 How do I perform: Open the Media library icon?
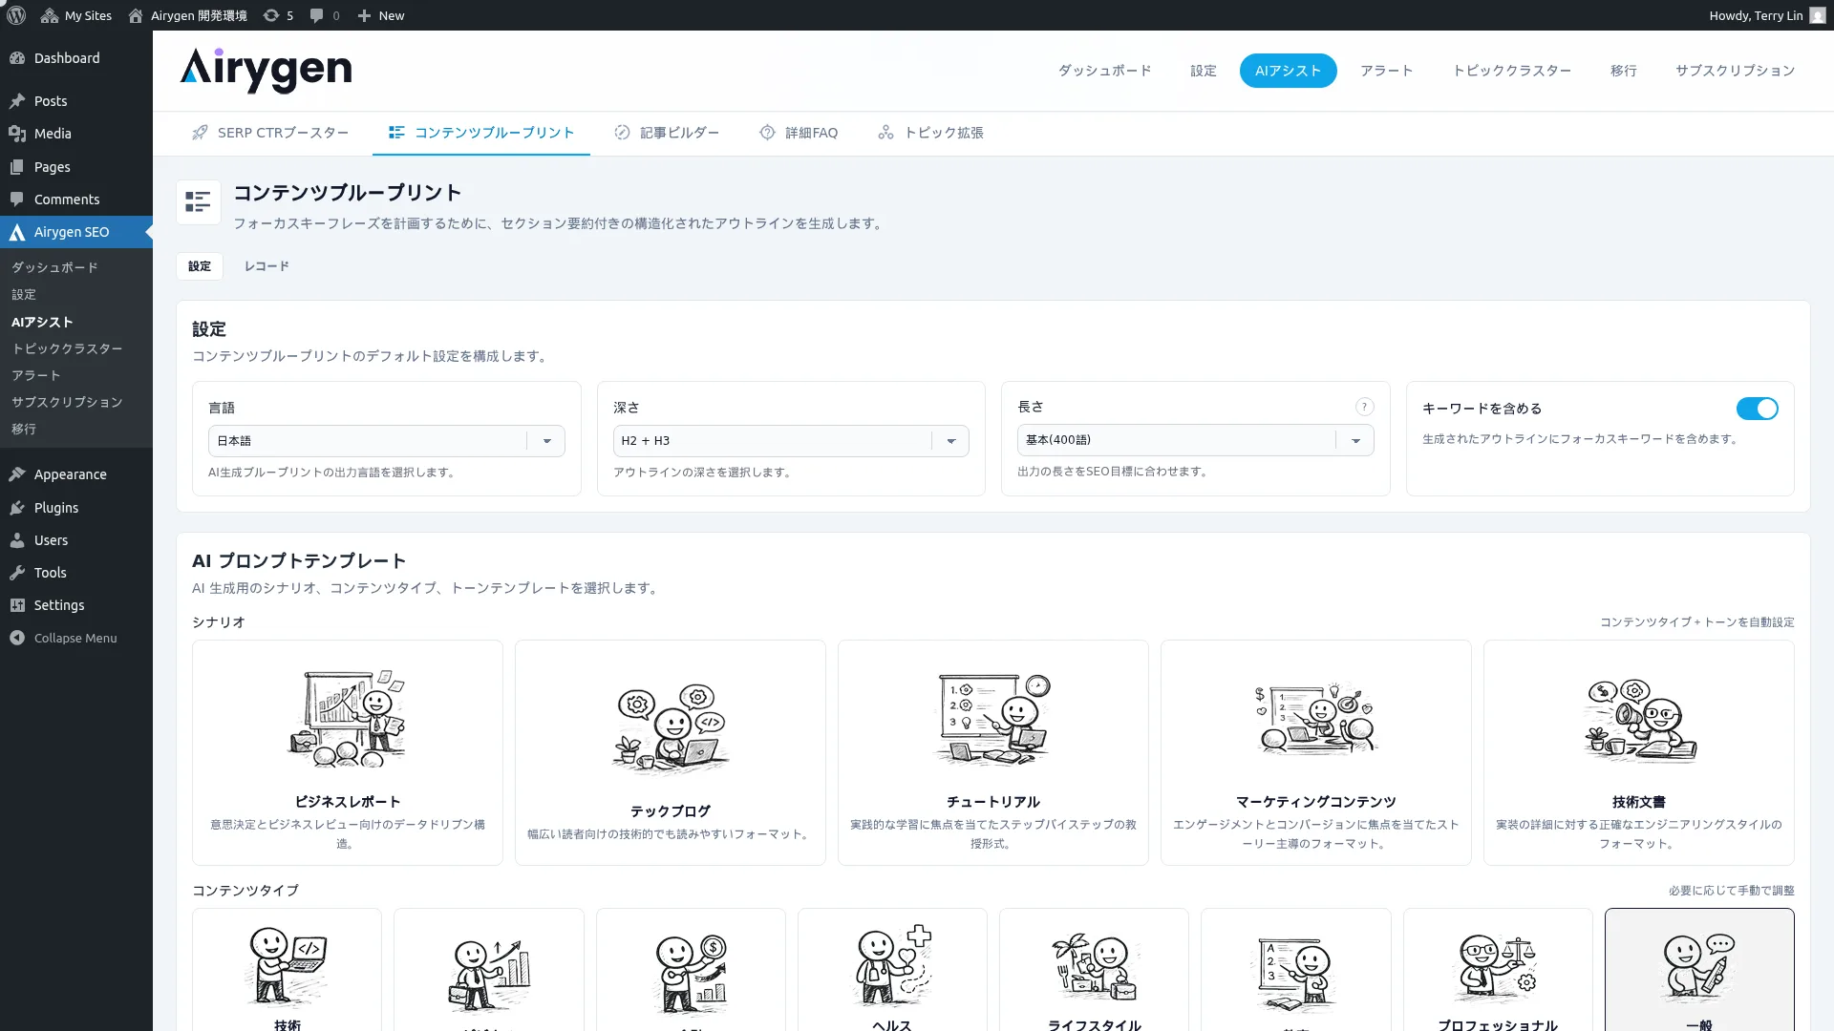[17, 134]
